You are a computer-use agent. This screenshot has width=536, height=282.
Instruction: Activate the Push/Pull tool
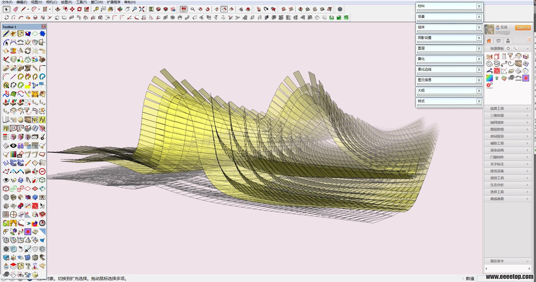(x=58, y=9)
